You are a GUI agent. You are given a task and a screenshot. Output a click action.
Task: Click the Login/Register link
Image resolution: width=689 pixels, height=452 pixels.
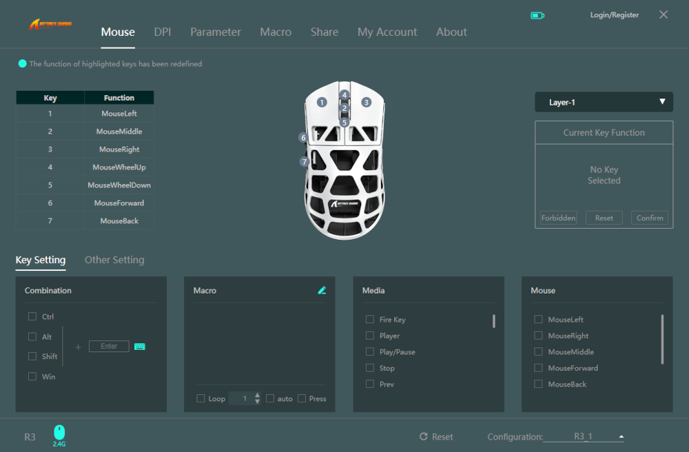coord(614,15)
